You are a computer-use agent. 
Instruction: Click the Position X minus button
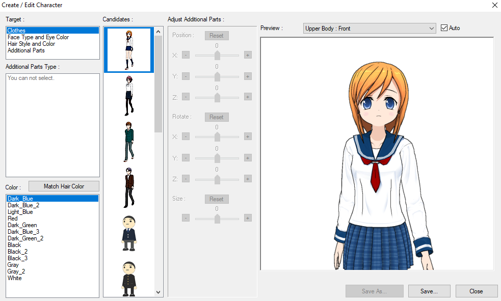(x=186, y=55)
